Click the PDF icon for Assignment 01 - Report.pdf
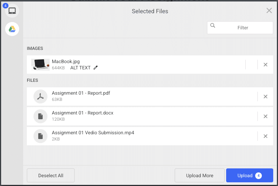Screen dimensions: 278x186 tap(40, 96)
